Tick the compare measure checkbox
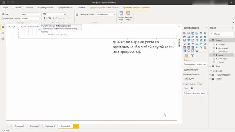This screenshot has width=235, height=132. (214, 45)
